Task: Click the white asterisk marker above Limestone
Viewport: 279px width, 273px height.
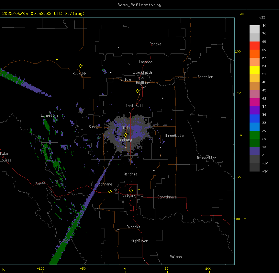Action: [50, 112]
